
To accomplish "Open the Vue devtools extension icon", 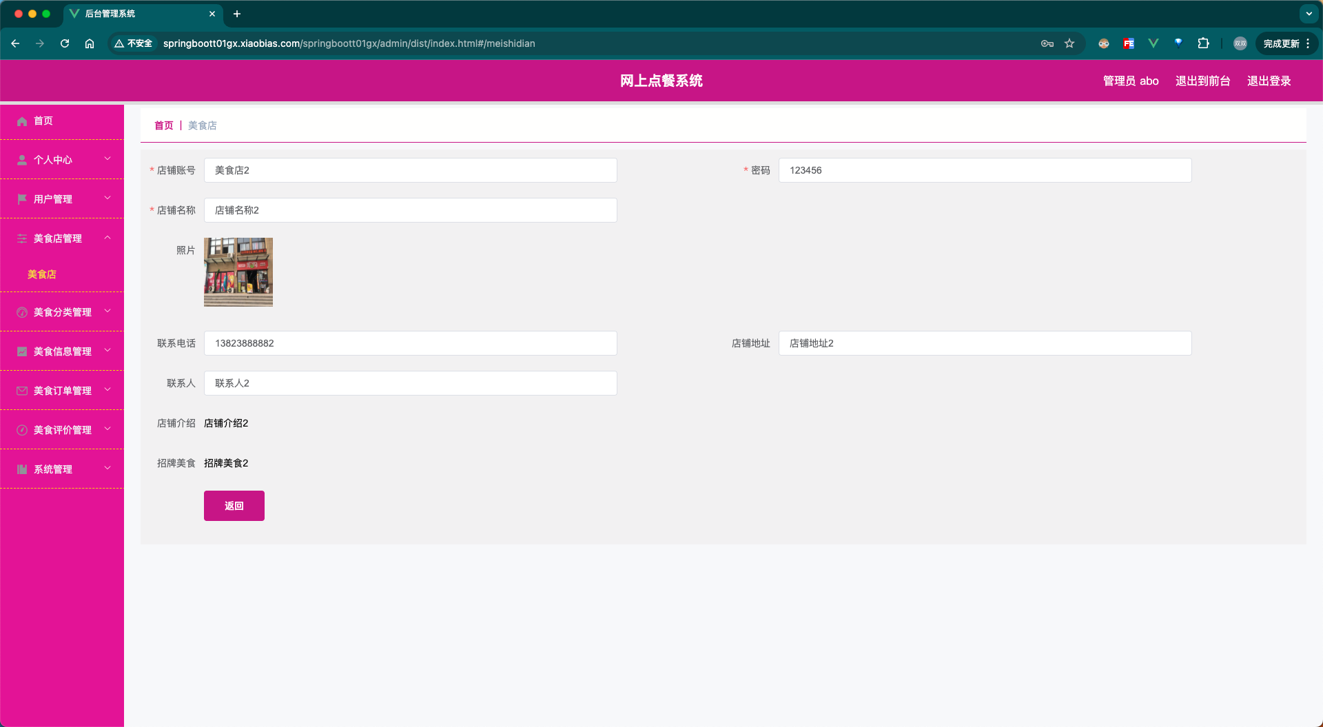I will coord(1153,43).
